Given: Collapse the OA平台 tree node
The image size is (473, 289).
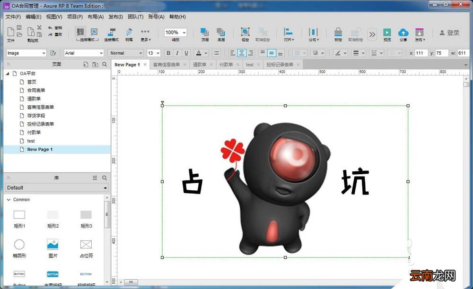Looking at the screenshot, I should coord(8,74).
